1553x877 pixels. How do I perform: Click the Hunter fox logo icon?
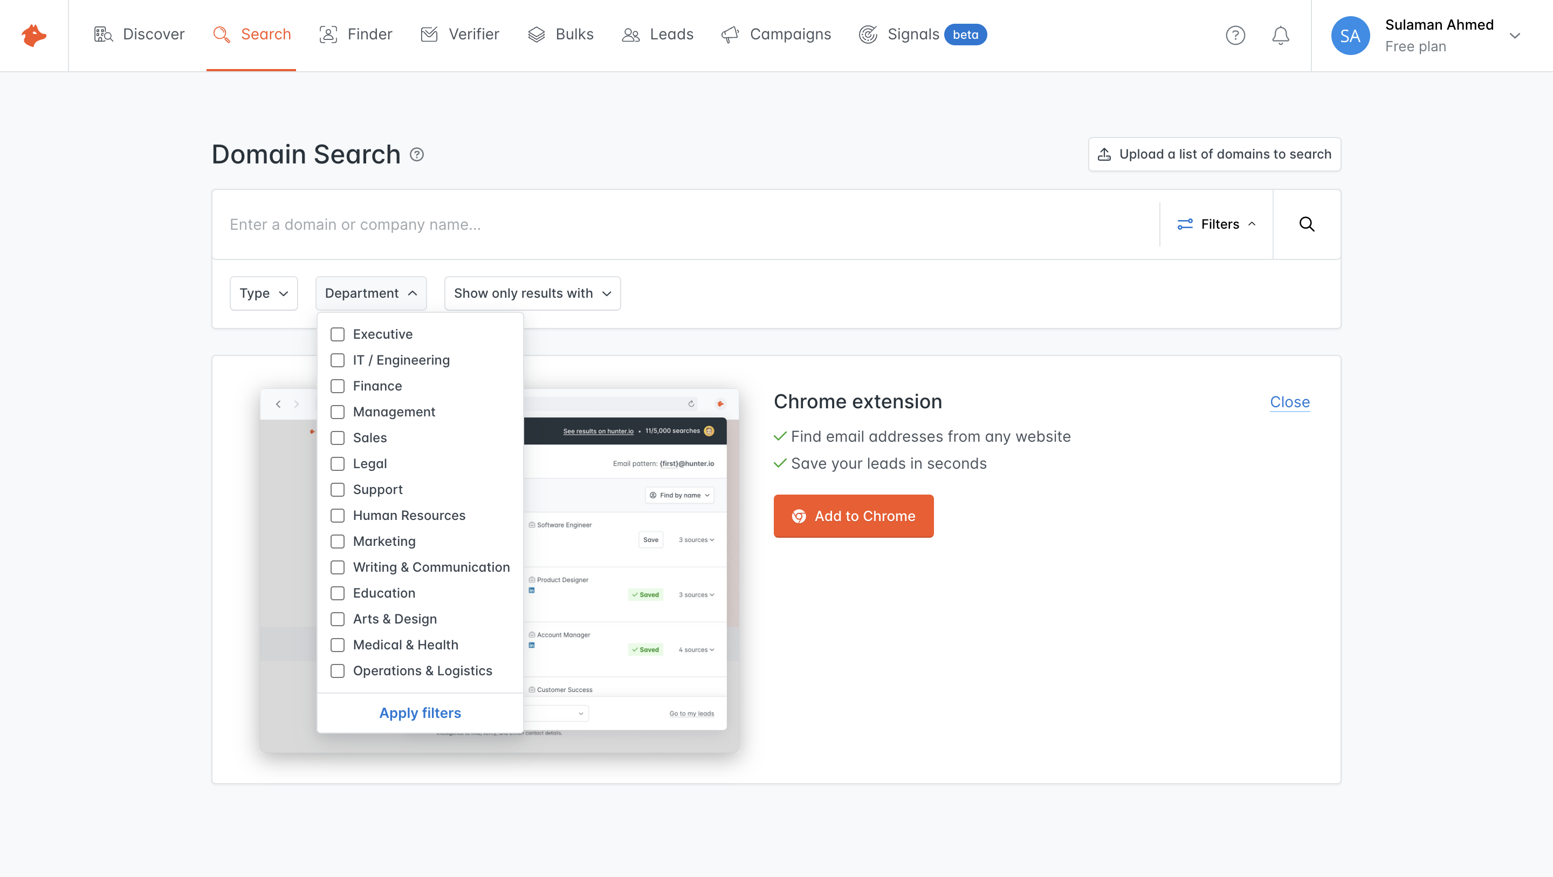[34, 35]
